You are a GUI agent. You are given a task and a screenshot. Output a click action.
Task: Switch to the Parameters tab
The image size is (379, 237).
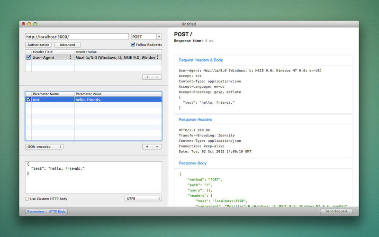tap(36, 211)
